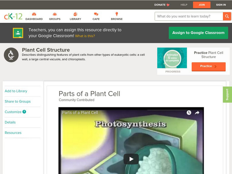
Task: Click Assign to Google Classroom button
Action: click(198, 33)
